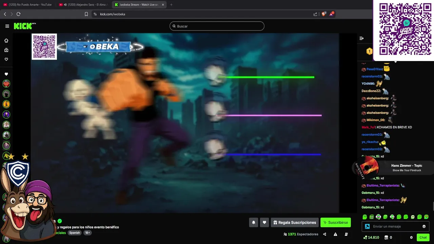434x244 pixels.
Task: Open the Home icon in sidebar
Action: point(6,41)
